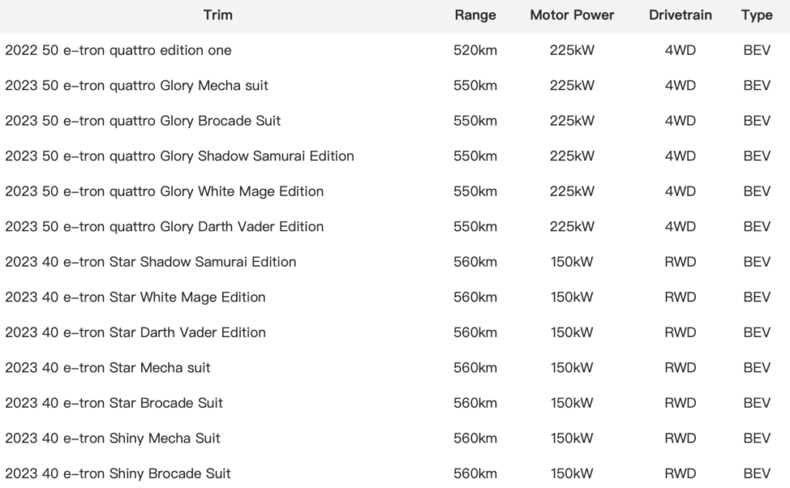Open quattro Glory White Mage Edition trim
The image size is (790, 488).
pyautogui.click(x=164, y=191)
